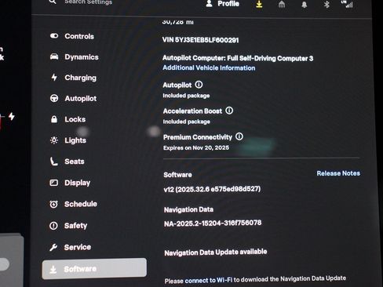The width and height of the screenshot is (383, 287).
Task: Click the Safety warning circle icon
Action: click(53, 225)
